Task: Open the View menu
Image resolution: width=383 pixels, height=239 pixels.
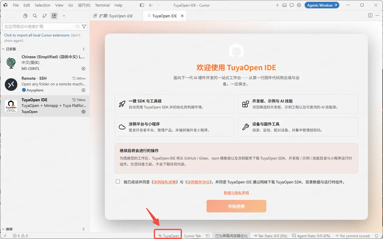Action: tap(59, 5)
